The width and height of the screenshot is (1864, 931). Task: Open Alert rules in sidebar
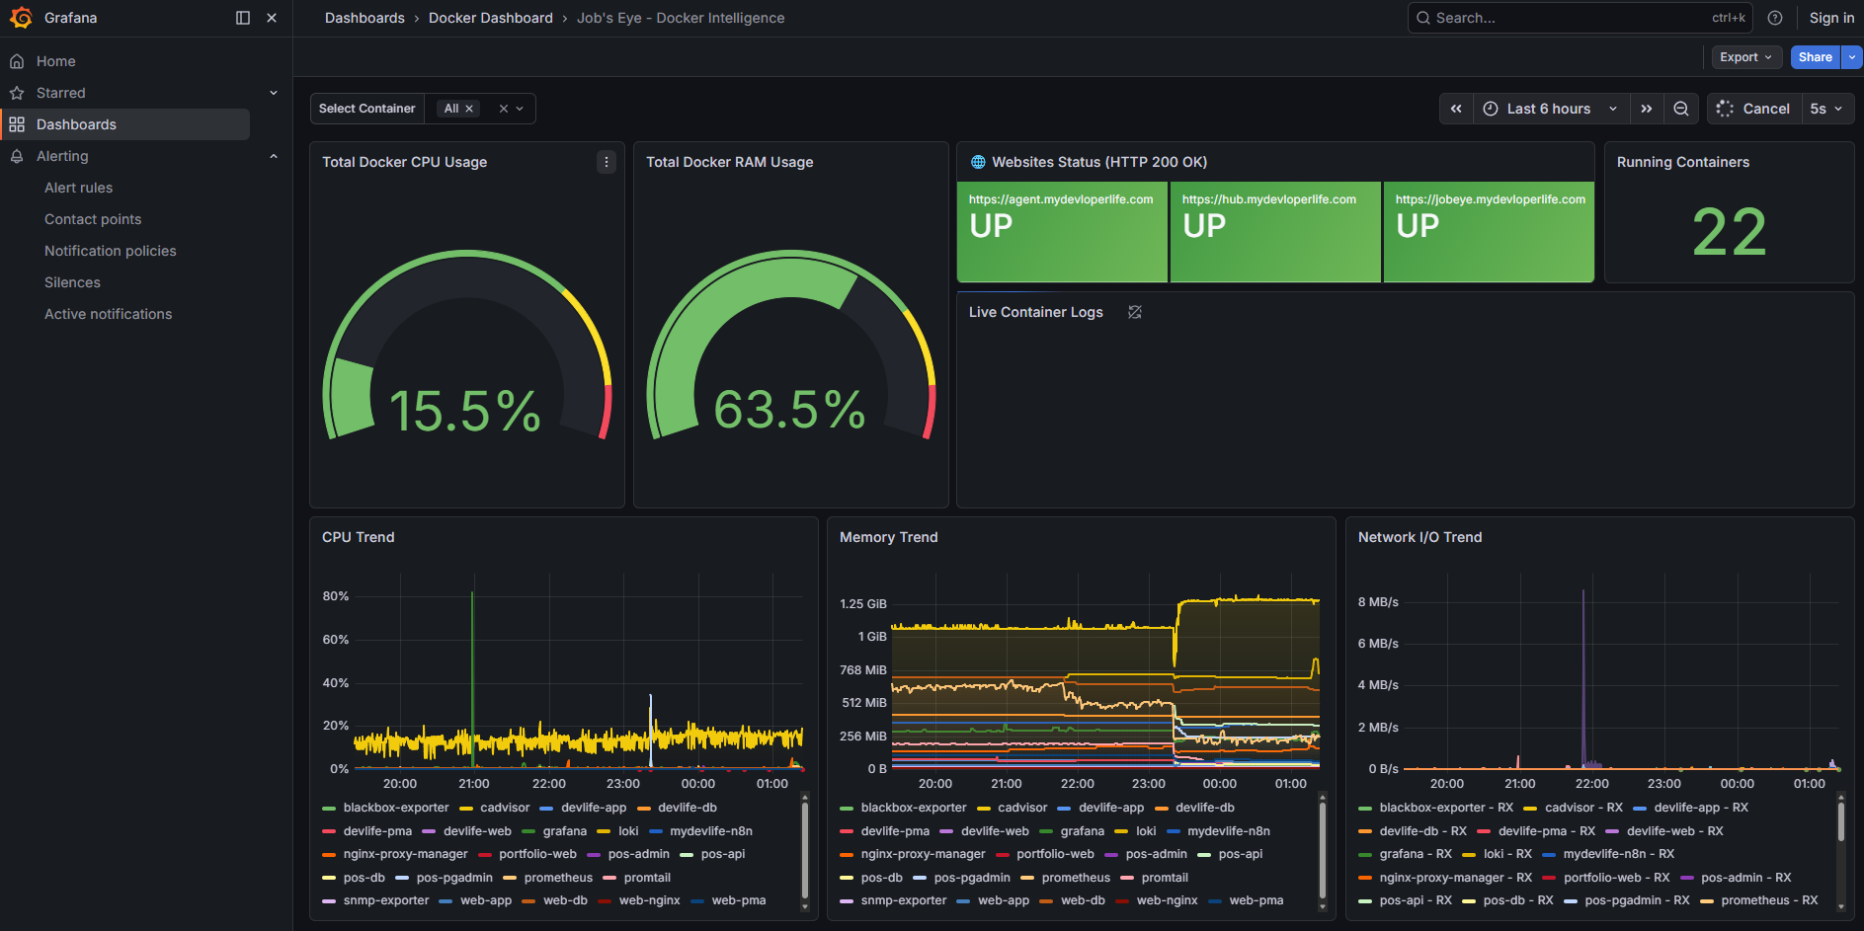coord(78,188)
